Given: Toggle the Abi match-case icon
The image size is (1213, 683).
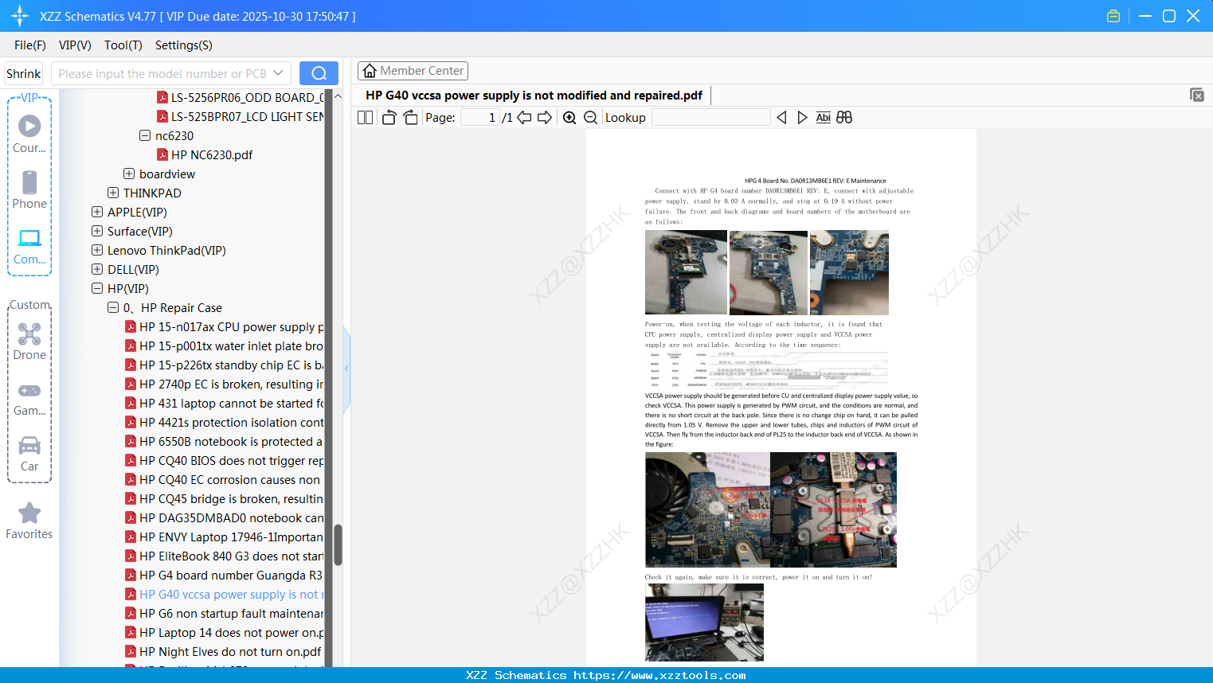Looking at the screenshot, I should (823, 118).
